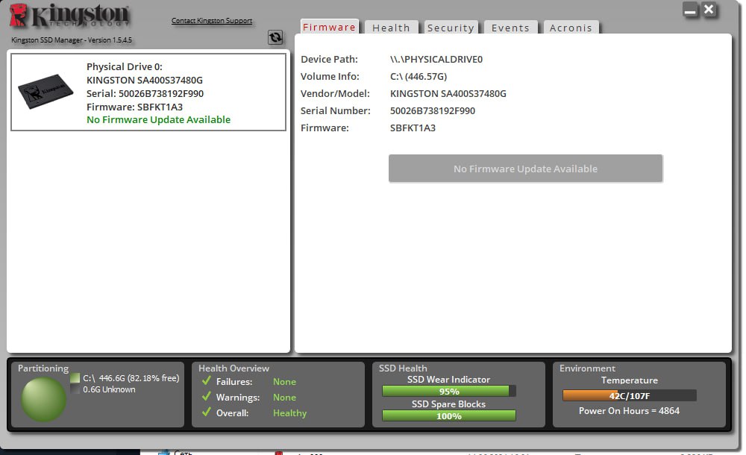Click the Overall Healthy status value
The height and width of the screenshot is (455, 746).
click(x=289, y=413)
